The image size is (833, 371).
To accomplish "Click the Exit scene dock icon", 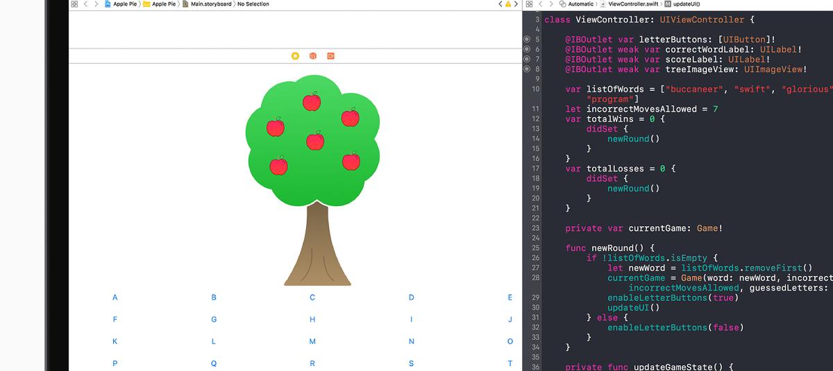I will (x=331, y=55).
